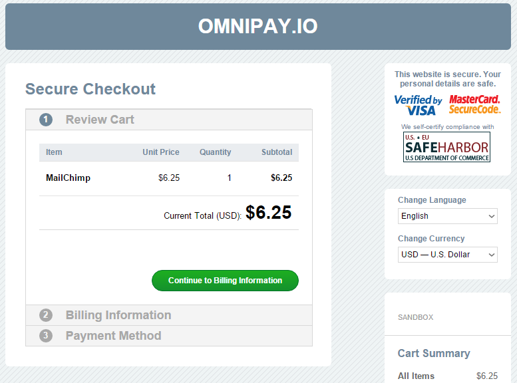Click the MasterCard SecureCode logo
Viewport: 517px width, 383px height.
474,104
